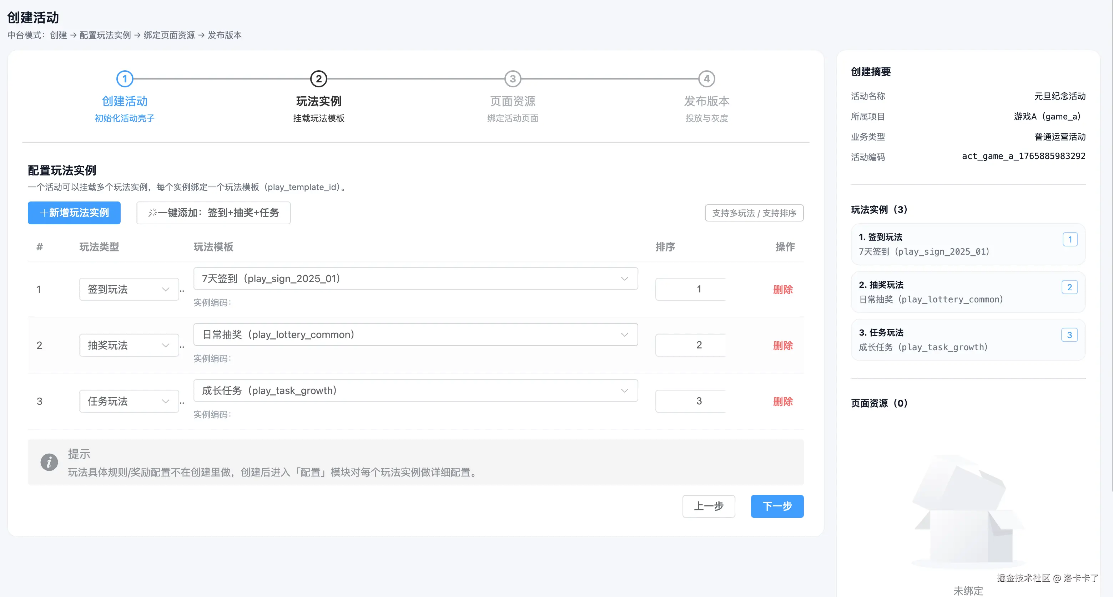
Task: Expand the 成长任务 template dropdown
Action: coord(415,391)
